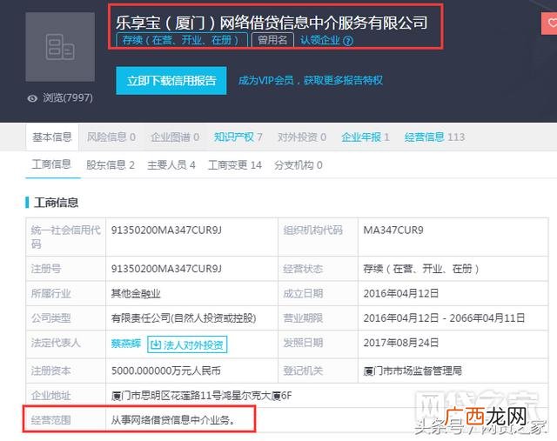Click the founding date 2016年04月12日 in the 成立日期 row

click(x=401, y=294)
